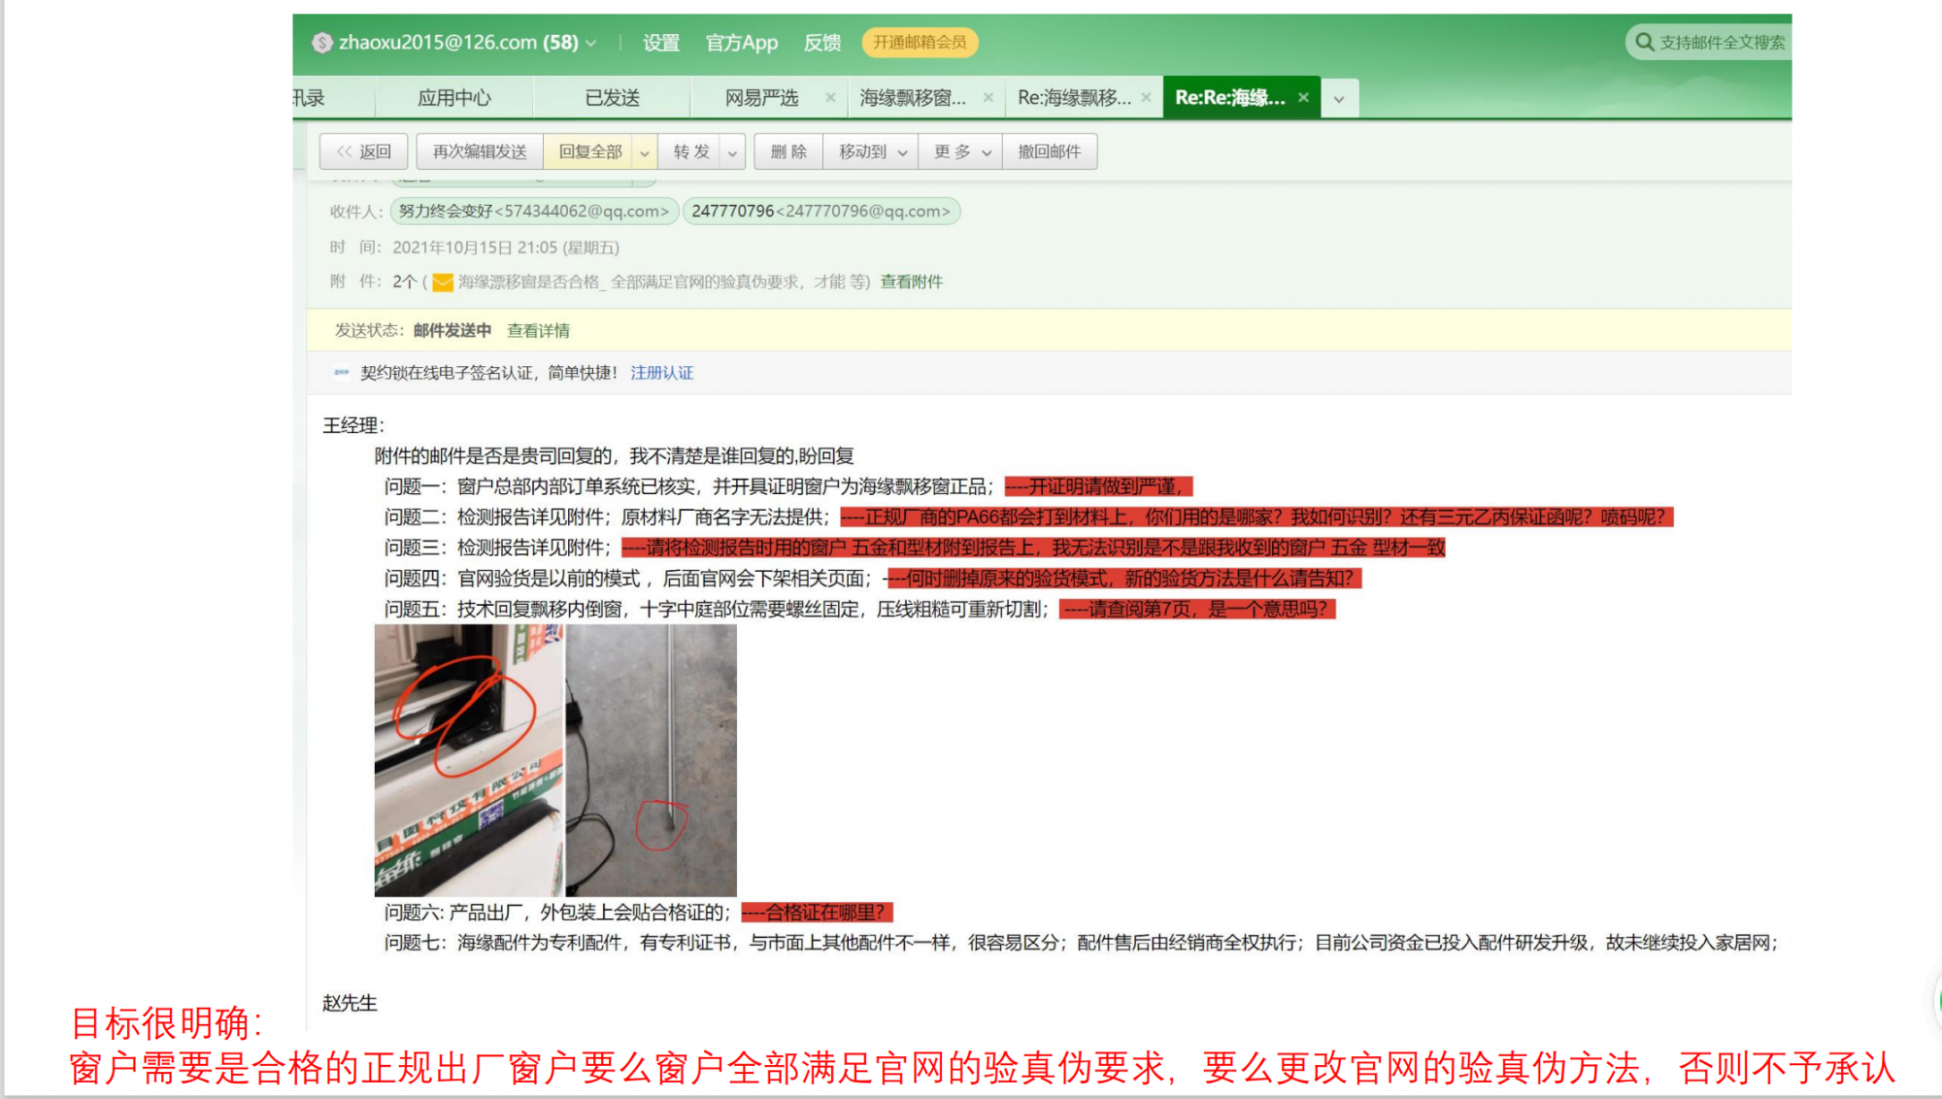
Task: Expand the account dropdown arrow
Action: 591,43
